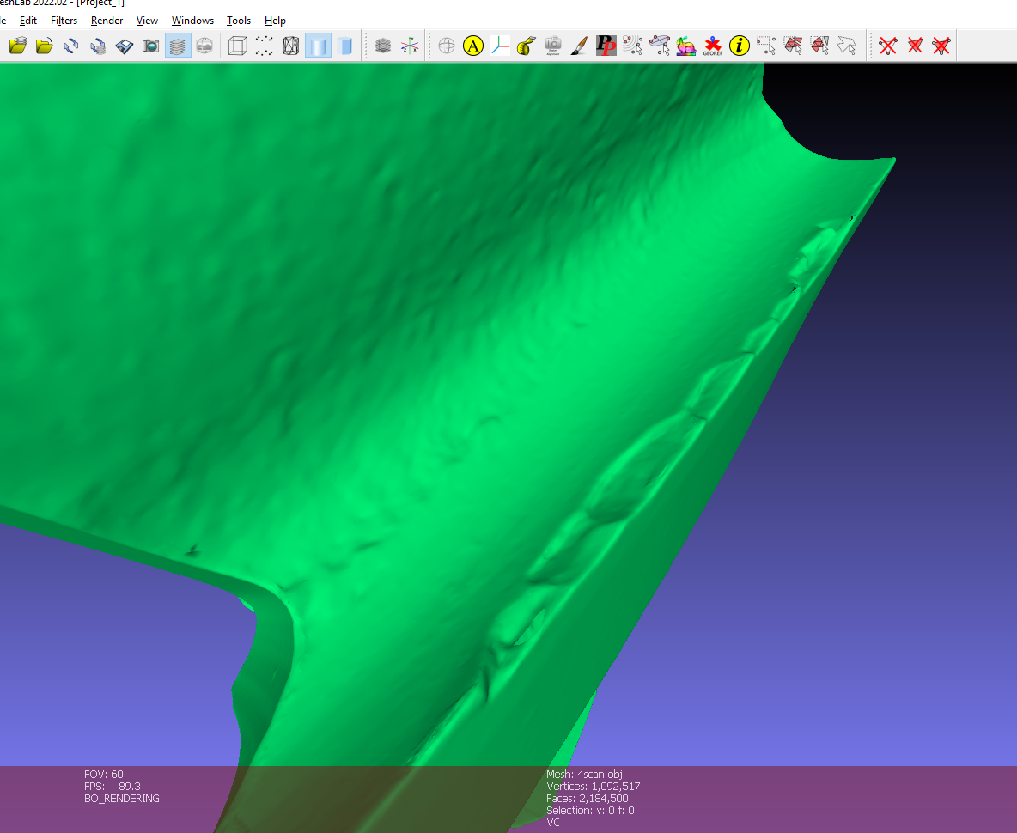Open the Filters menu
Screen dimensions: 1017x833
coord(64,21)
